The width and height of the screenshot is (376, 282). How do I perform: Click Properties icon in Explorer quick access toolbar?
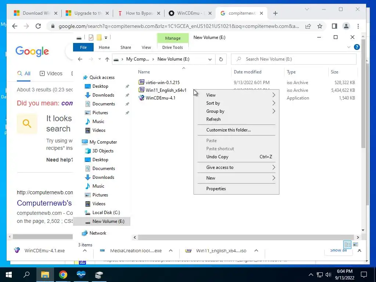(x=91, y=37)
